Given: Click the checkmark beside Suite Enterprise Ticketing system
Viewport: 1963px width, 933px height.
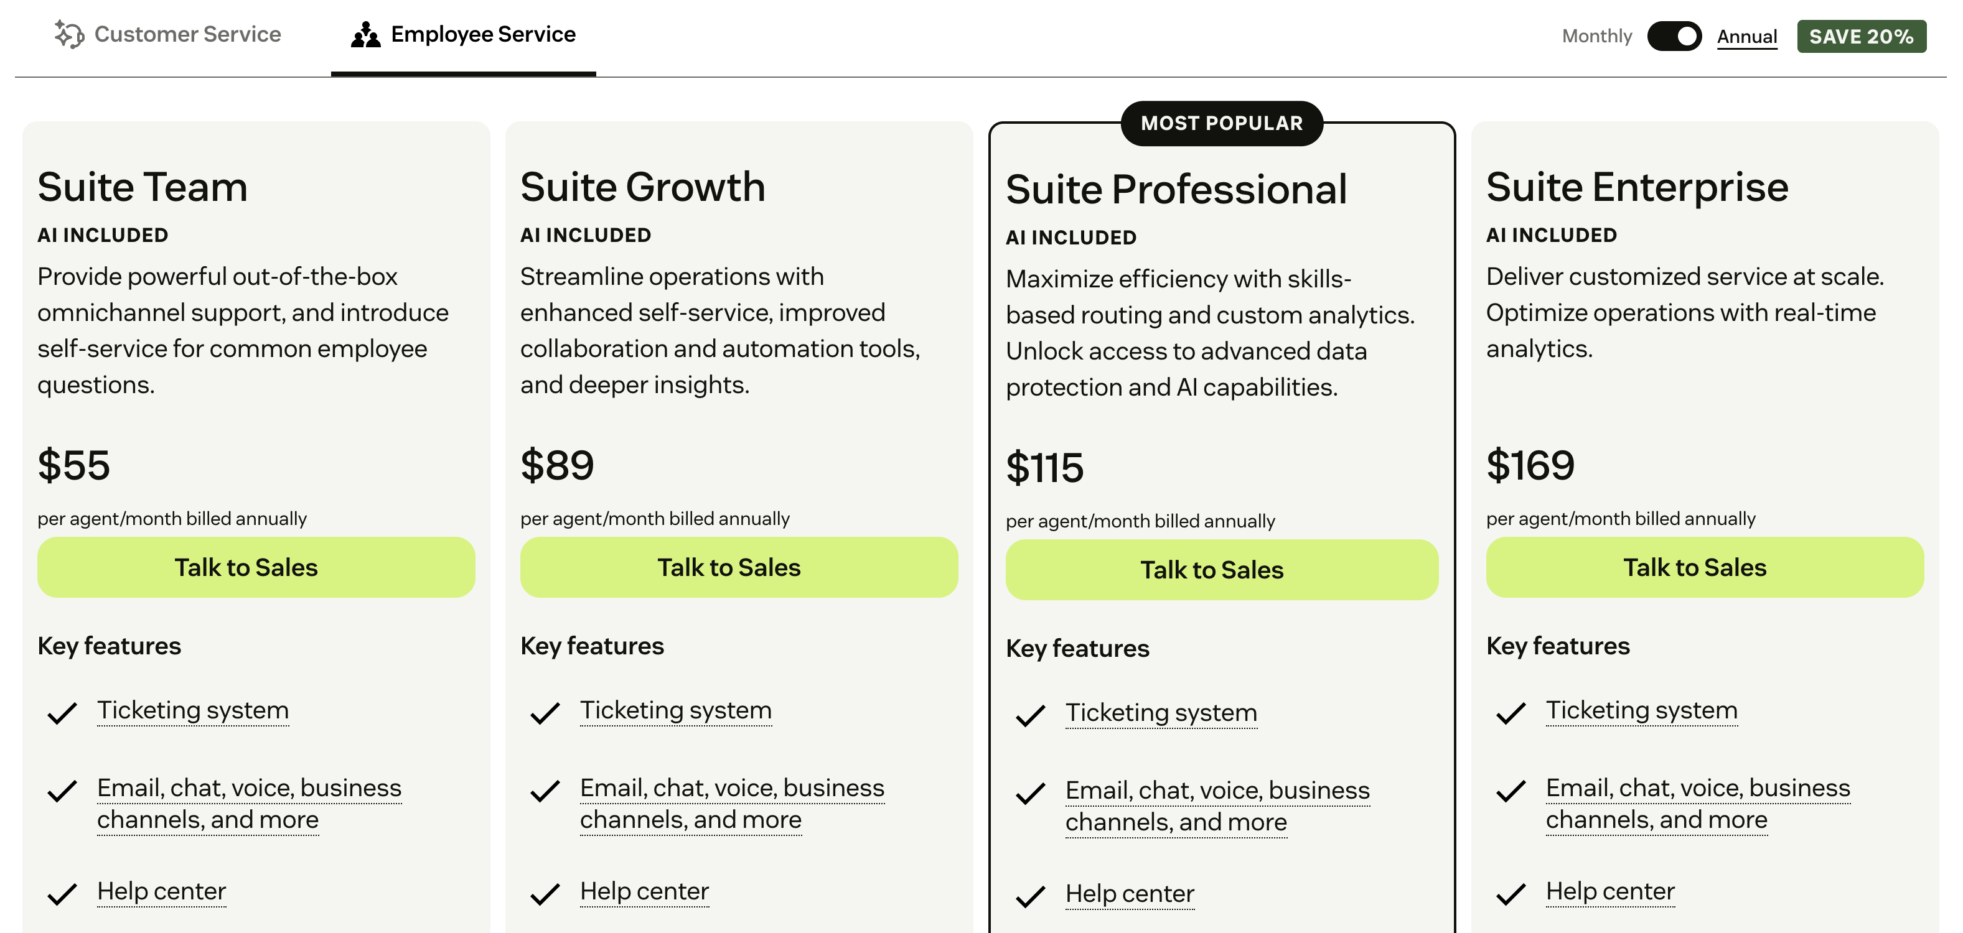Looking at the screenshot, I should coord(1511,712).
